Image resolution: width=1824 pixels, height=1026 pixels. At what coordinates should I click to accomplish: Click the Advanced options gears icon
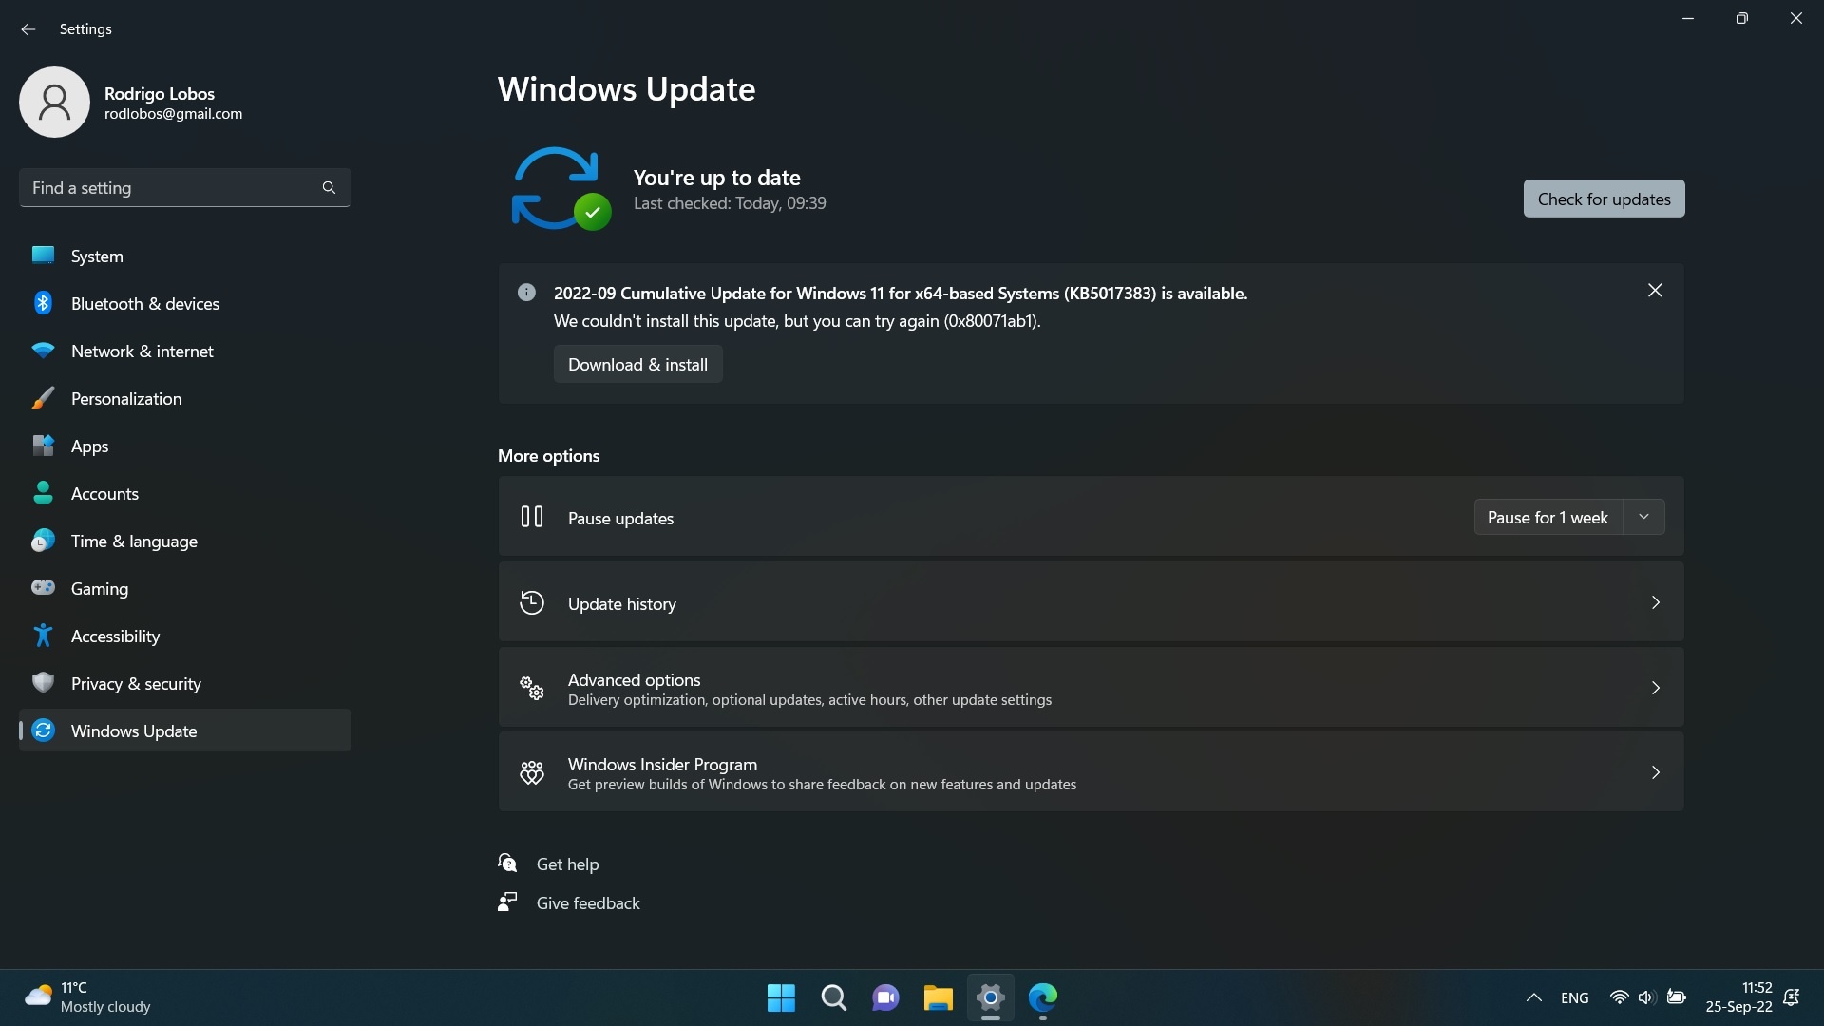(532, 688)
